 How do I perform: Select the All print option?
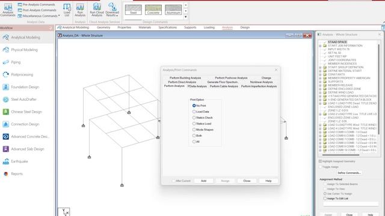194,142
